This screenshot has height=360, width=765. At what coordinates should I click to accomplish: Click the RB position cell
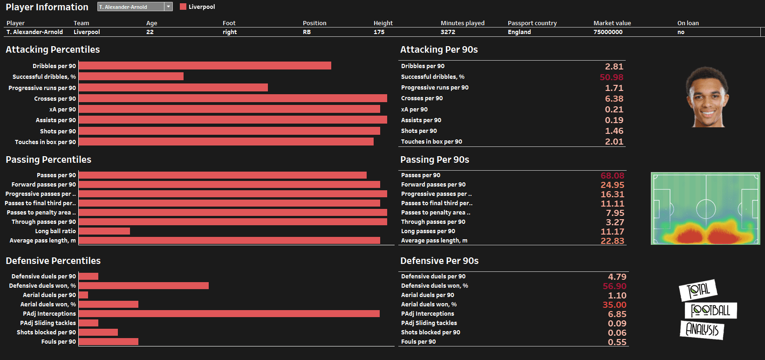(x=307, y=32)
